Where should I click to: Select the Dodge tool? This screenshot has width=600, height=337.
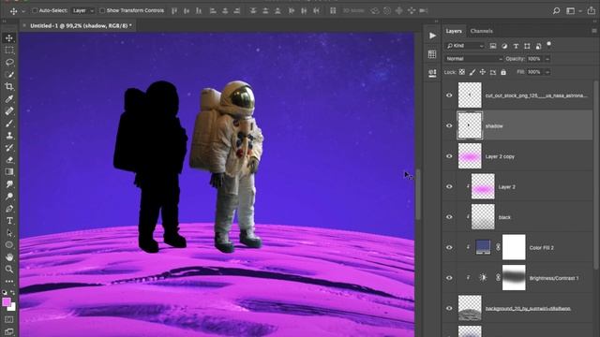pyautogui.click(x=9, y=197)
